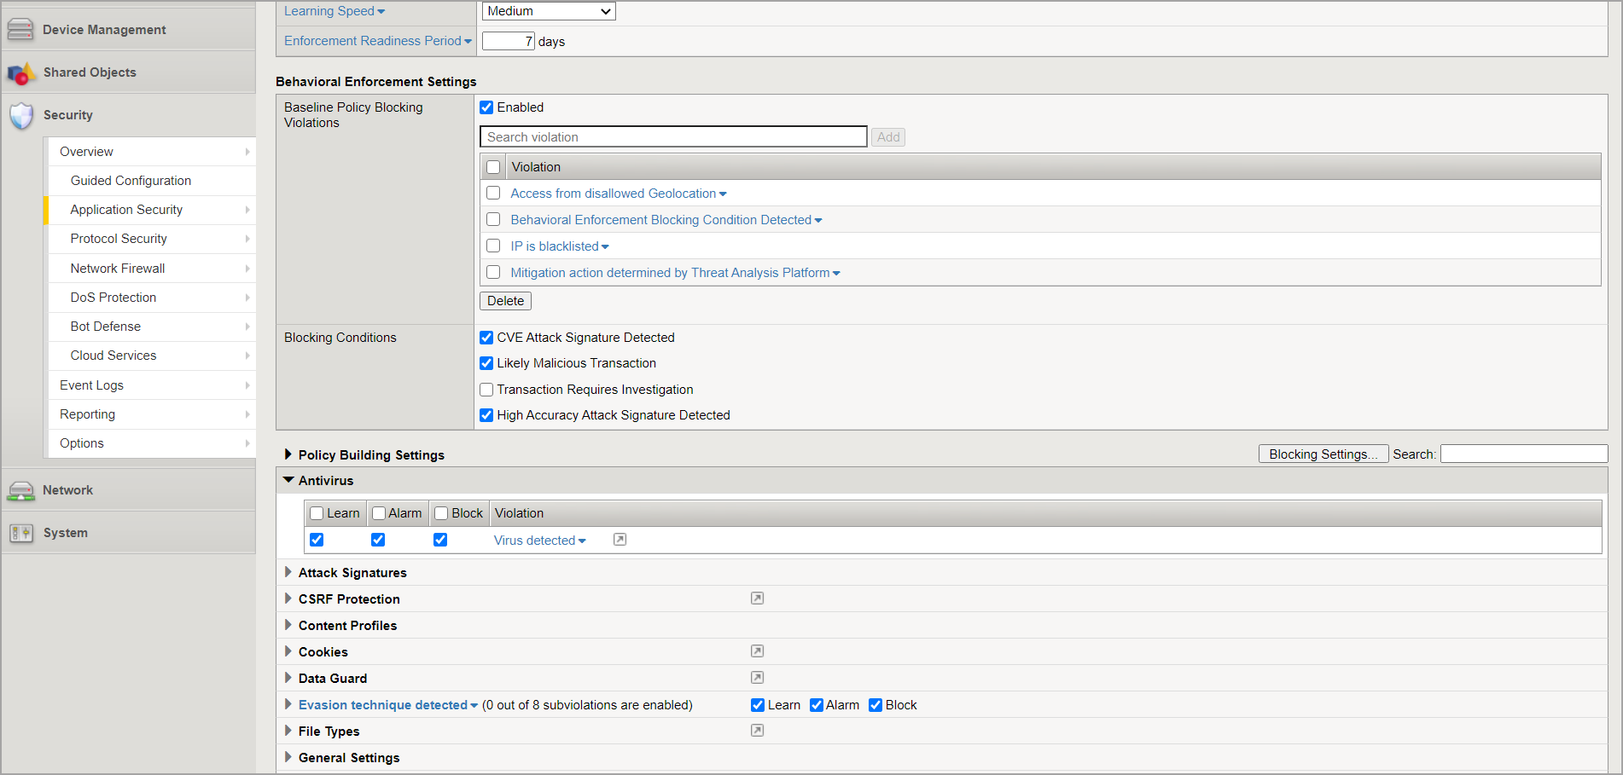Viewport: 1623px width, 775px height.
Task: Open the popout icon beside Virus detected
Action: [x=620, y=540]
